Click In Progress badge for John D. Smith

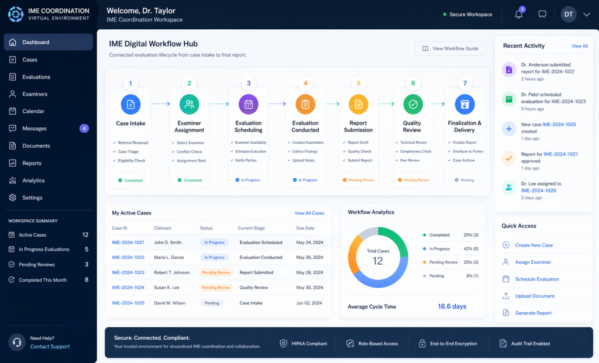click(x=214, y=243)
